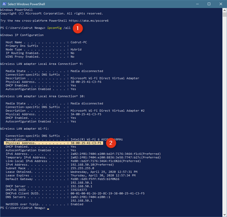The height and width of the screenshot is (217, 227).
Task: Click the PowerShell icon in the title bar
Action: tap(4, 4)
